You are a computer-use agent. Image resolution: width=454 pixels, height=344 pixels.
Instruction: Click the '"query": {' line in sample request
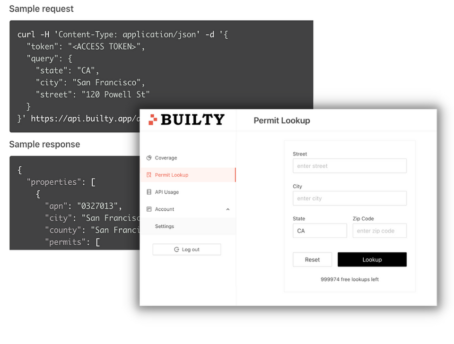(50, 59)
